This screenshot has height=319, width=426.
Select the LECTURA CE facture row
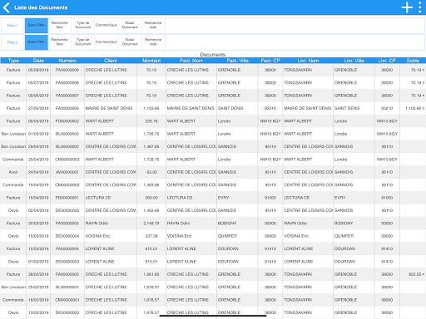[x=213, y=198]
